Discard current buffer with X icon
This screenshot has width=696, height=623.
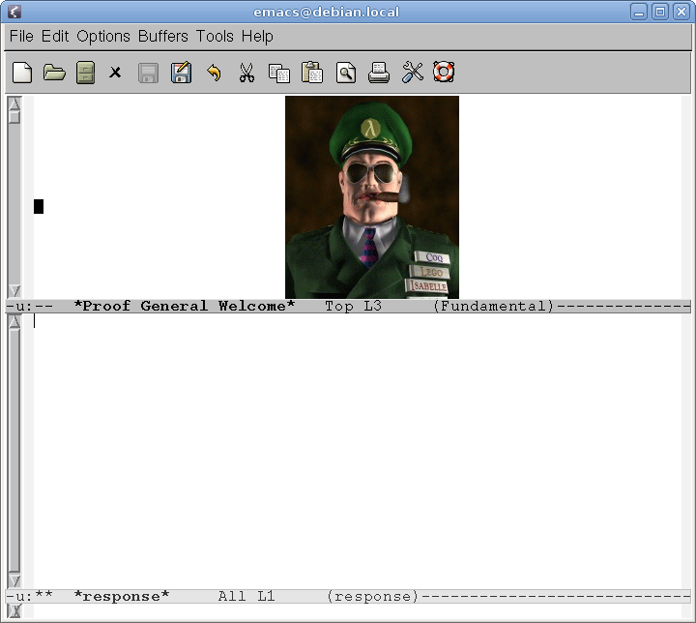coord(115,73)
